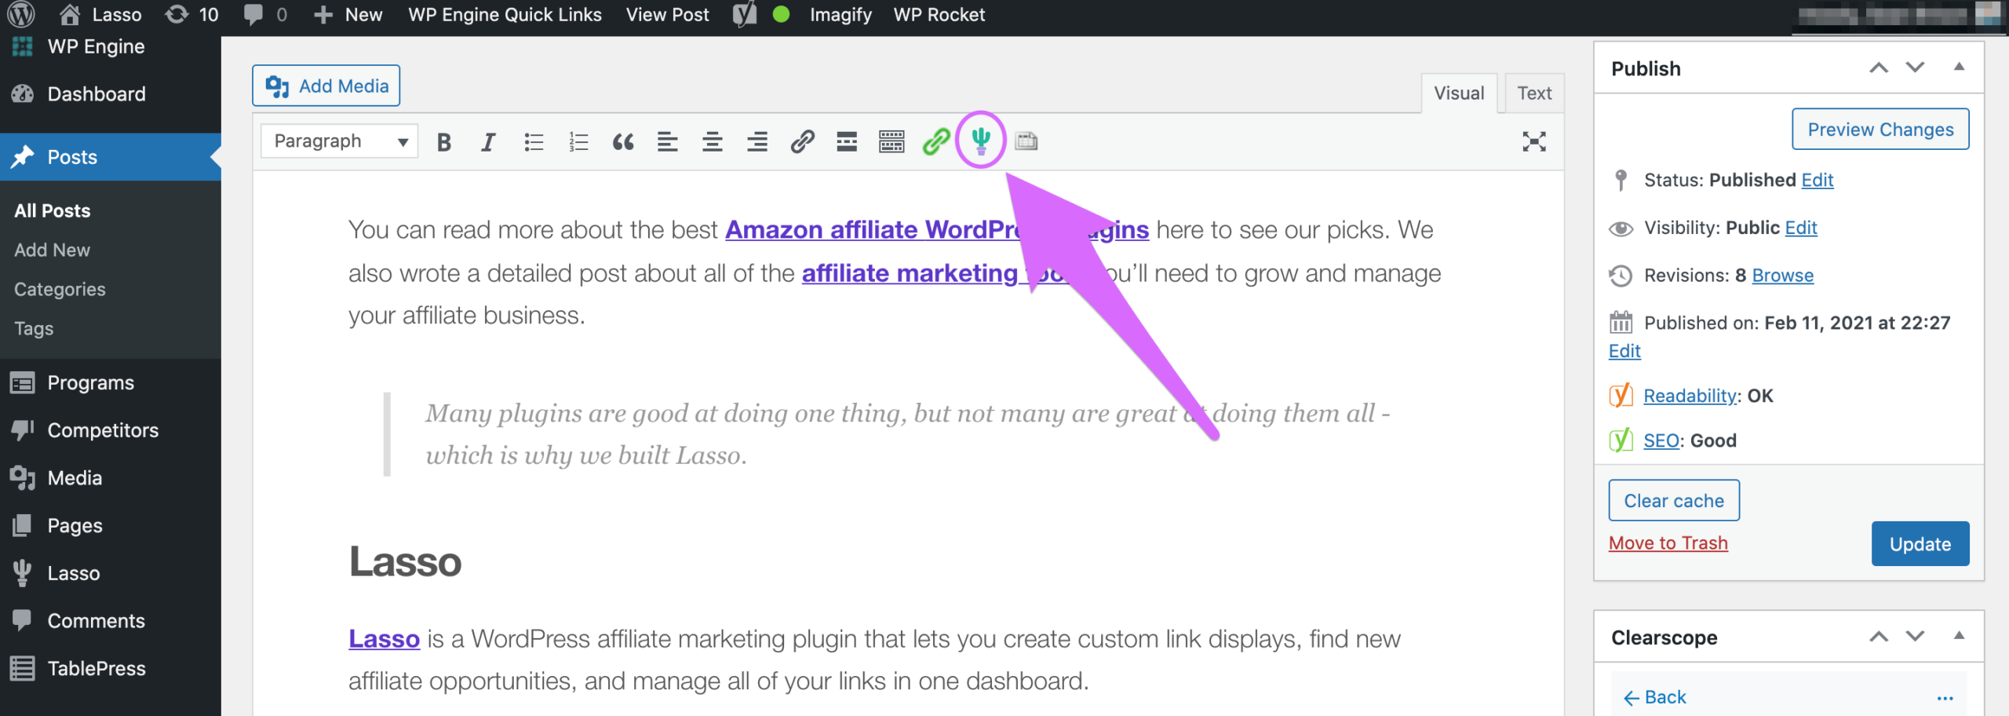Open the New content menu
The height and width of the screenshot is (716, 2009).
click(x=348, y=14)
